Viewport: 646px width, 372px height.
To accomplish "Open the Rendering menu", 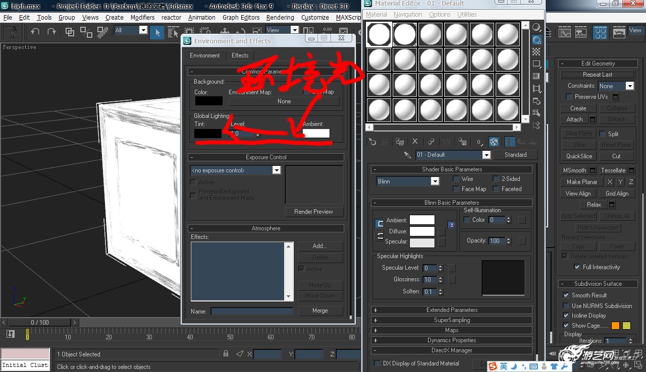I will (280, 17).
